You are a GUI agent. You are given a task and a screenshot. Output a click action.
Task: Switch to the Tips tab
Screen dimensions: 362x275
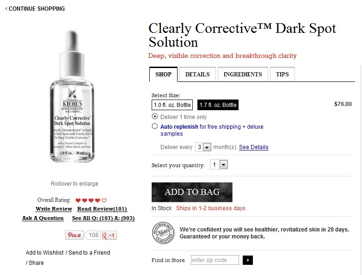coord(282,75)
